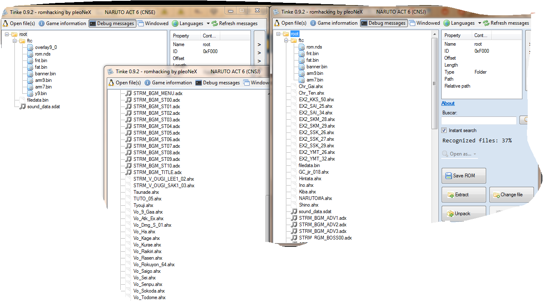Select overlay9_0 file icon in the CNSE tree
This screenshot has width=543, height=302.
[30, 47]
